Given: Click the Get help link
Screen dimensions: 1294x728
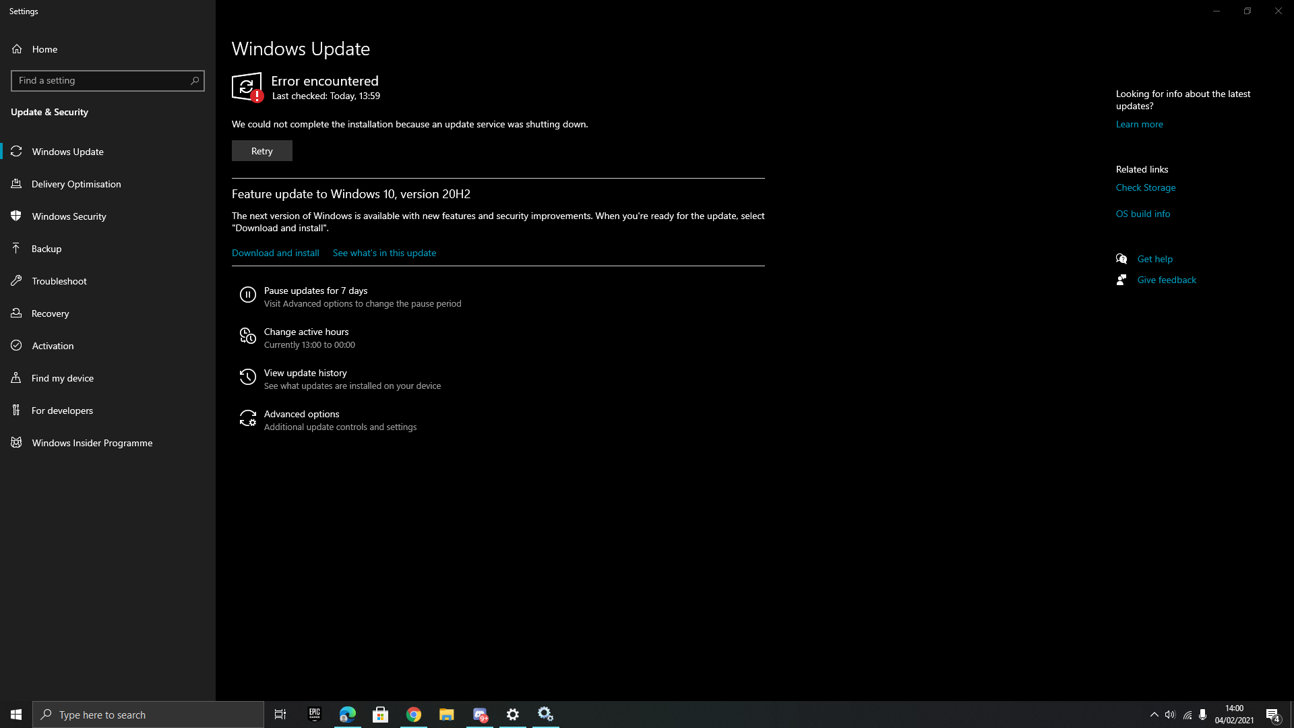Looking at the screenshot, I should (1154, 259).
